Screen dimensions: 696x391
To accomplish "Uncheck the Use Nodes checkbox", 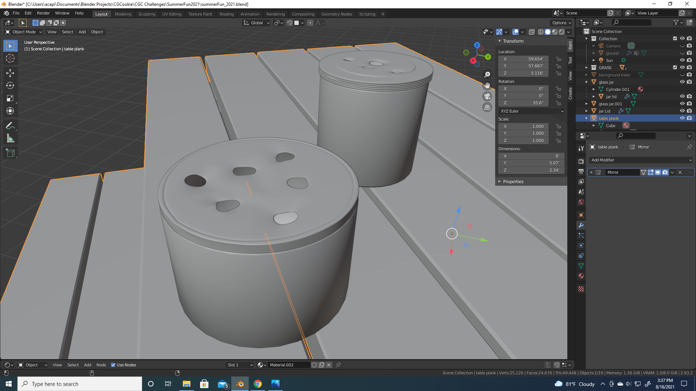I will (113, 365).
